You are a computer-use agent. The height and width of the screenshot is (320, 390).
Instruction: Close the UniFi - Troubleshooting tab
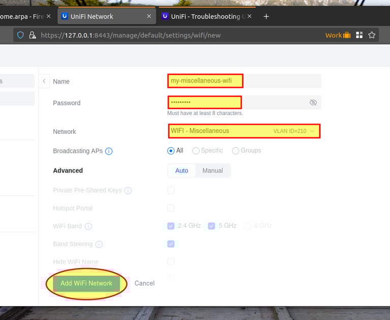(x=249, y=16)
